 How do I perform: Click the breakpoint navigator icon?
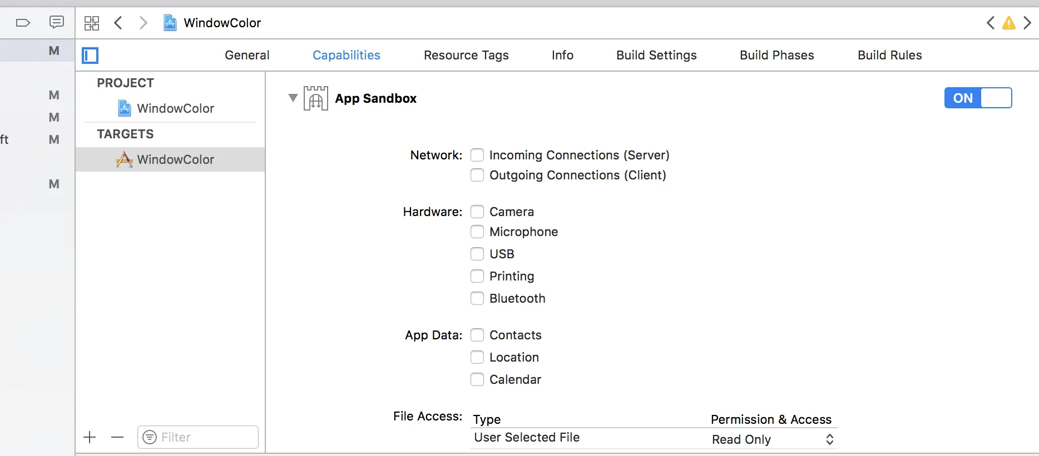tap(23, 23)
